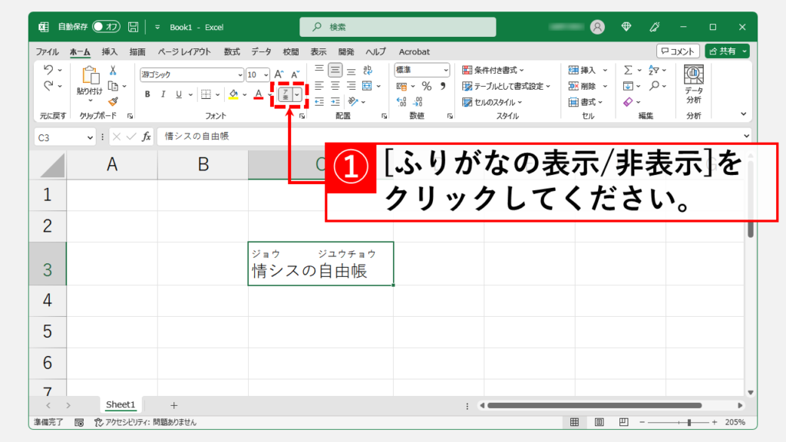Open the データ分析 (Analyze Data) tool

[x=694, y=84]
